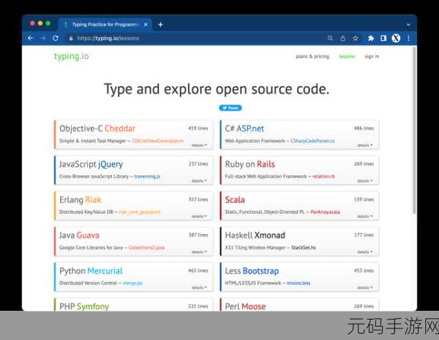Expand details on Less Bootstrap card
This screenshot has width=439, height=340.
pyautogui.click(x=365, y=287)
